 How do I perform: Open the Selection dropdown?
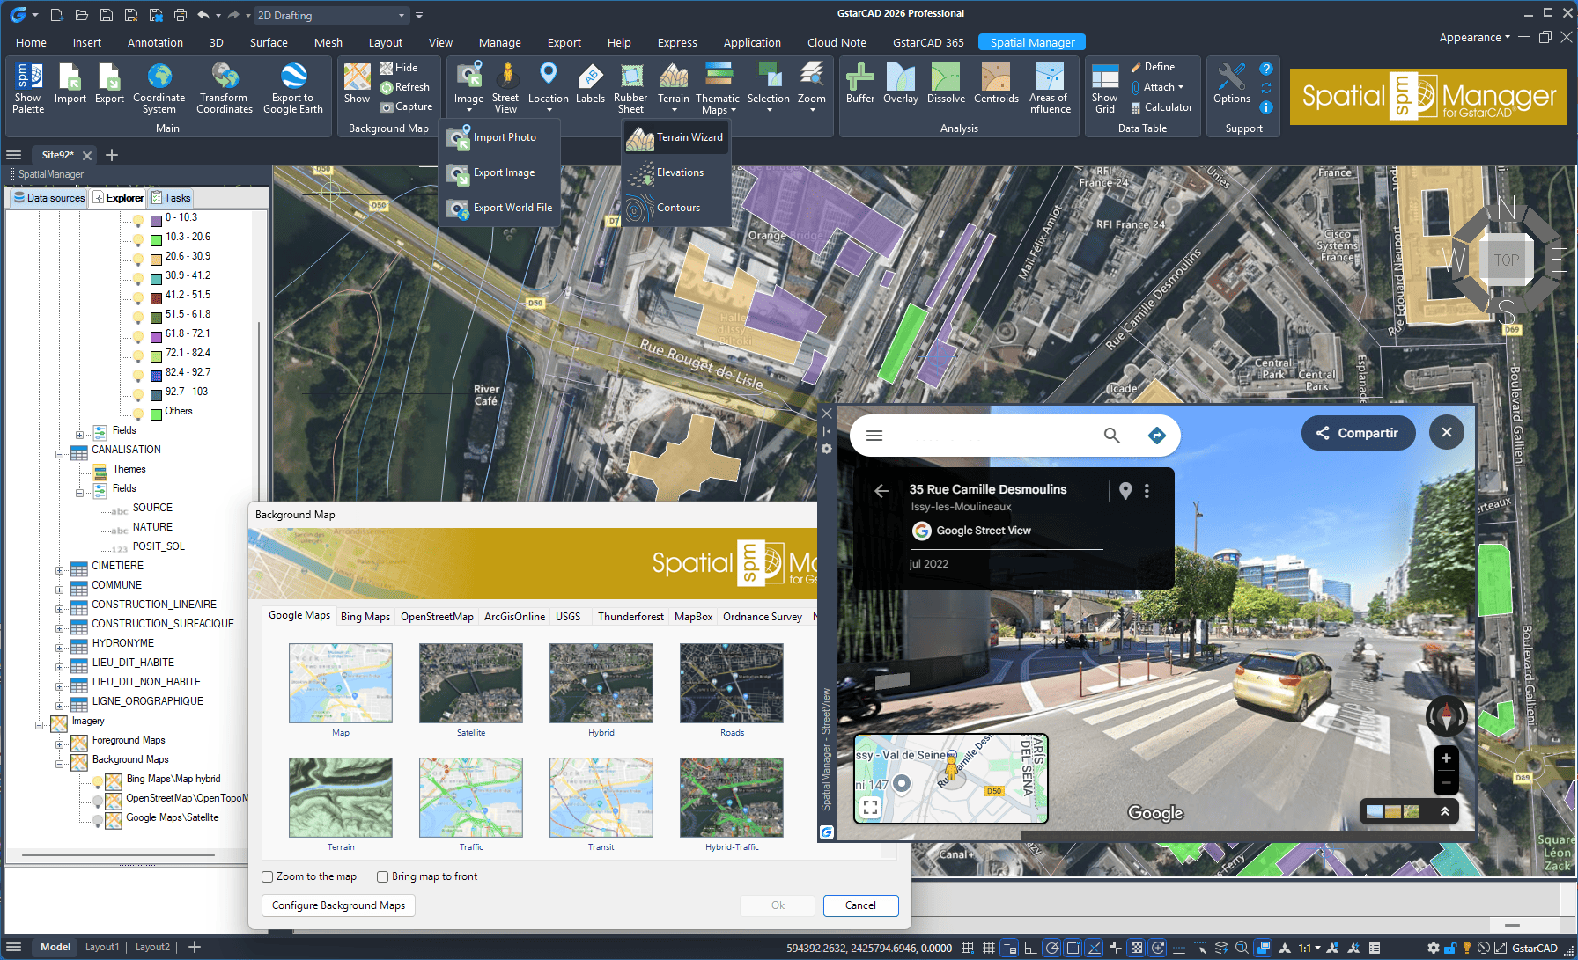(769, 110)
